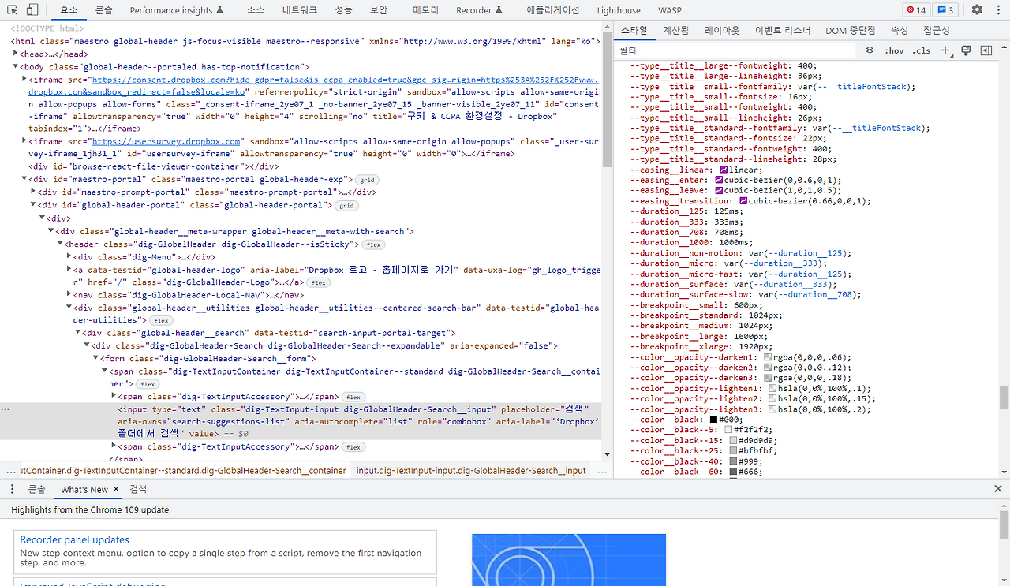Open the 소스 panel tab

point(255,10)
